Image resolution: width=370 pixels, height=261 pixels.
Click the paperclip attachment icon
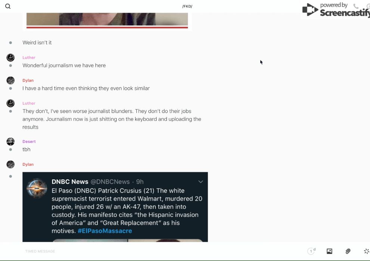[x=348, y=251]
